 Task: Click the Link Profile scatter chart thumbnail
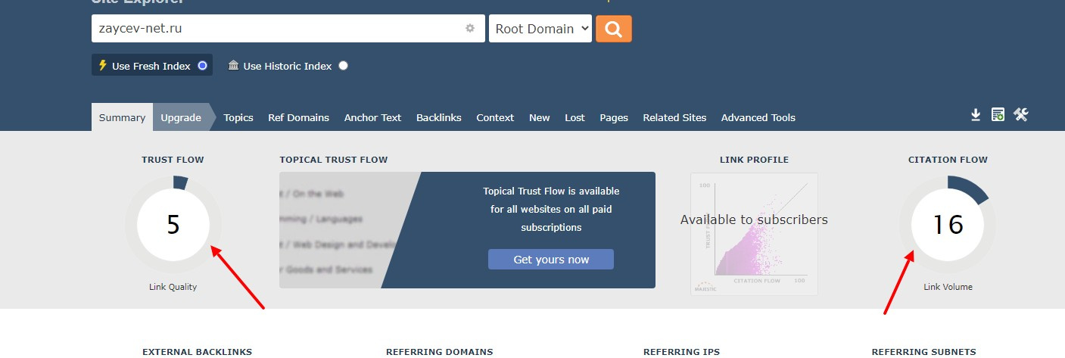(x=754, y=234)
